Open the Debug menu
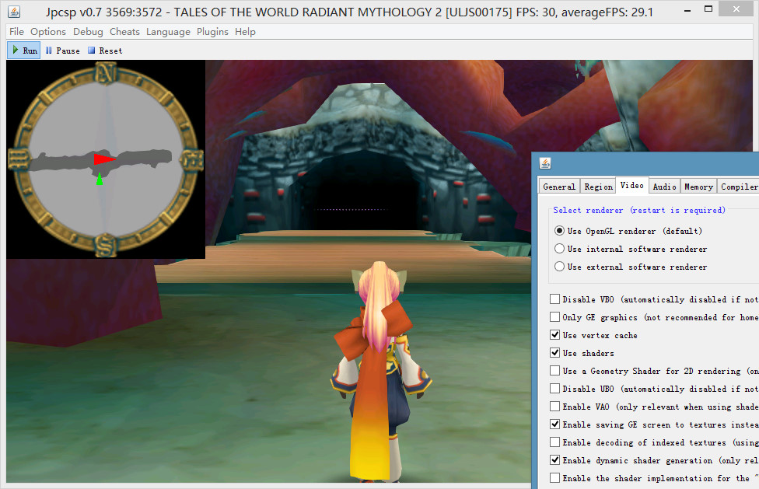Image resolution: width=759 pixels, height=489 pixels. [x=88, y=32]
